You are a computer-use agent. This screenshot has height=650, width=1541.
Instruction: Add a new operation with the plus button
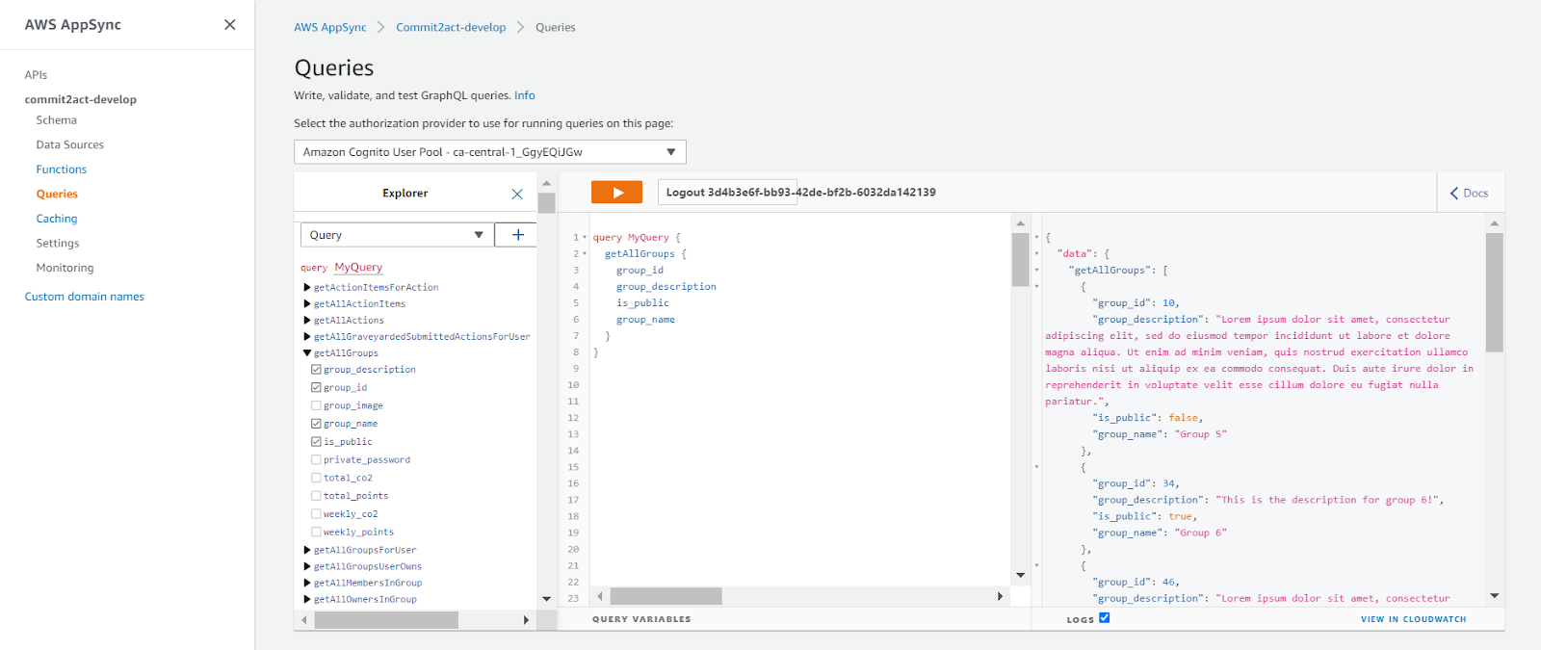[517, 235]
